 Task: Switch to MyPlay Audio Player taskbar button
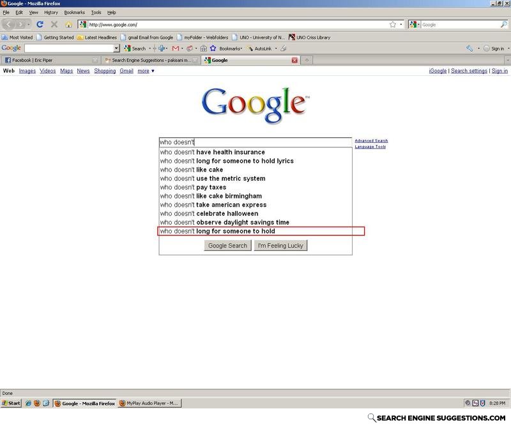(149, 403)
